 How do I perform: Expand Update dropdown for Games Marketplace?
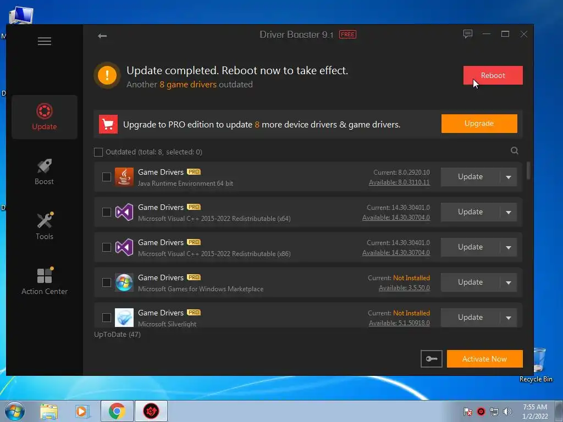click(x=509, y=282)
